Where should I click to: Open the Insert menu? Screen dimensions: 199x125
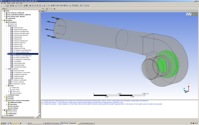pyautogui.click(x=13, y=3)
